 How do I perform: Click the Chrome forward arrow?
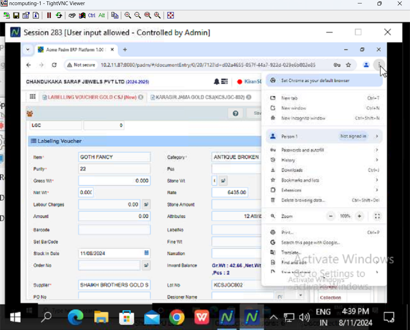coord(41,65)
